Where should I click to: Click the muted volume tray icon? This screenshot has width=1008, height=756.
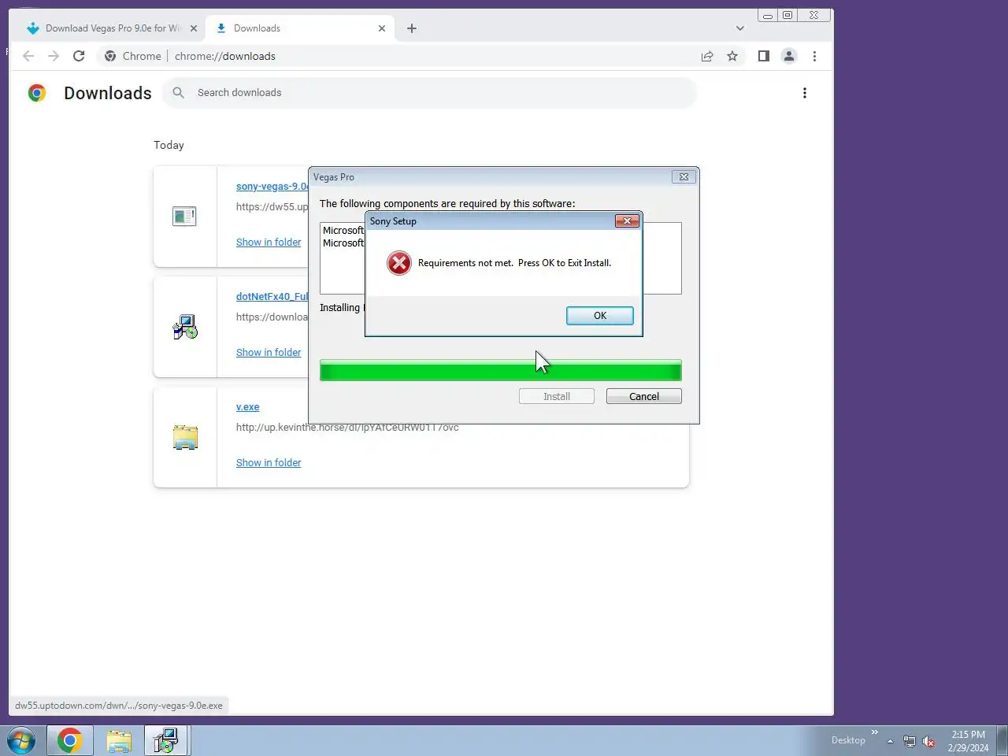click(x=928, y=741)
